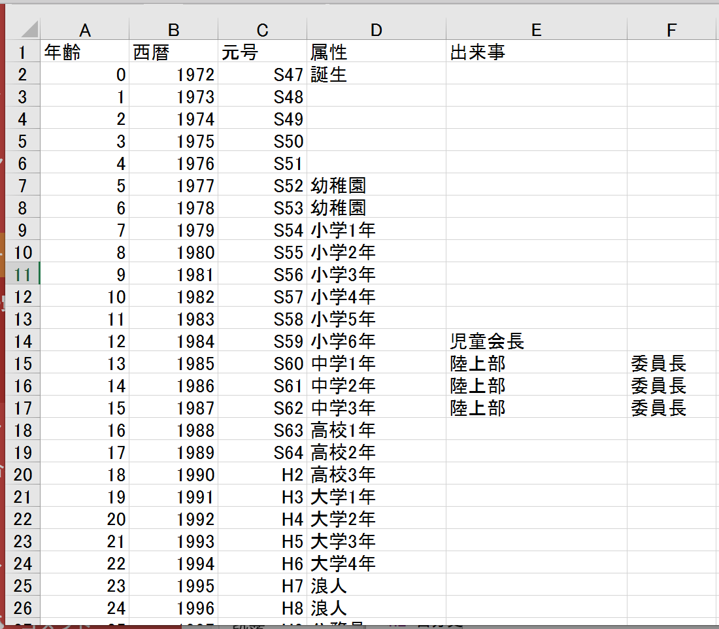Select the 中学2年 cell
Viewport: 719px width, 629px height.
pyautogui.click(x=376, y=385)
